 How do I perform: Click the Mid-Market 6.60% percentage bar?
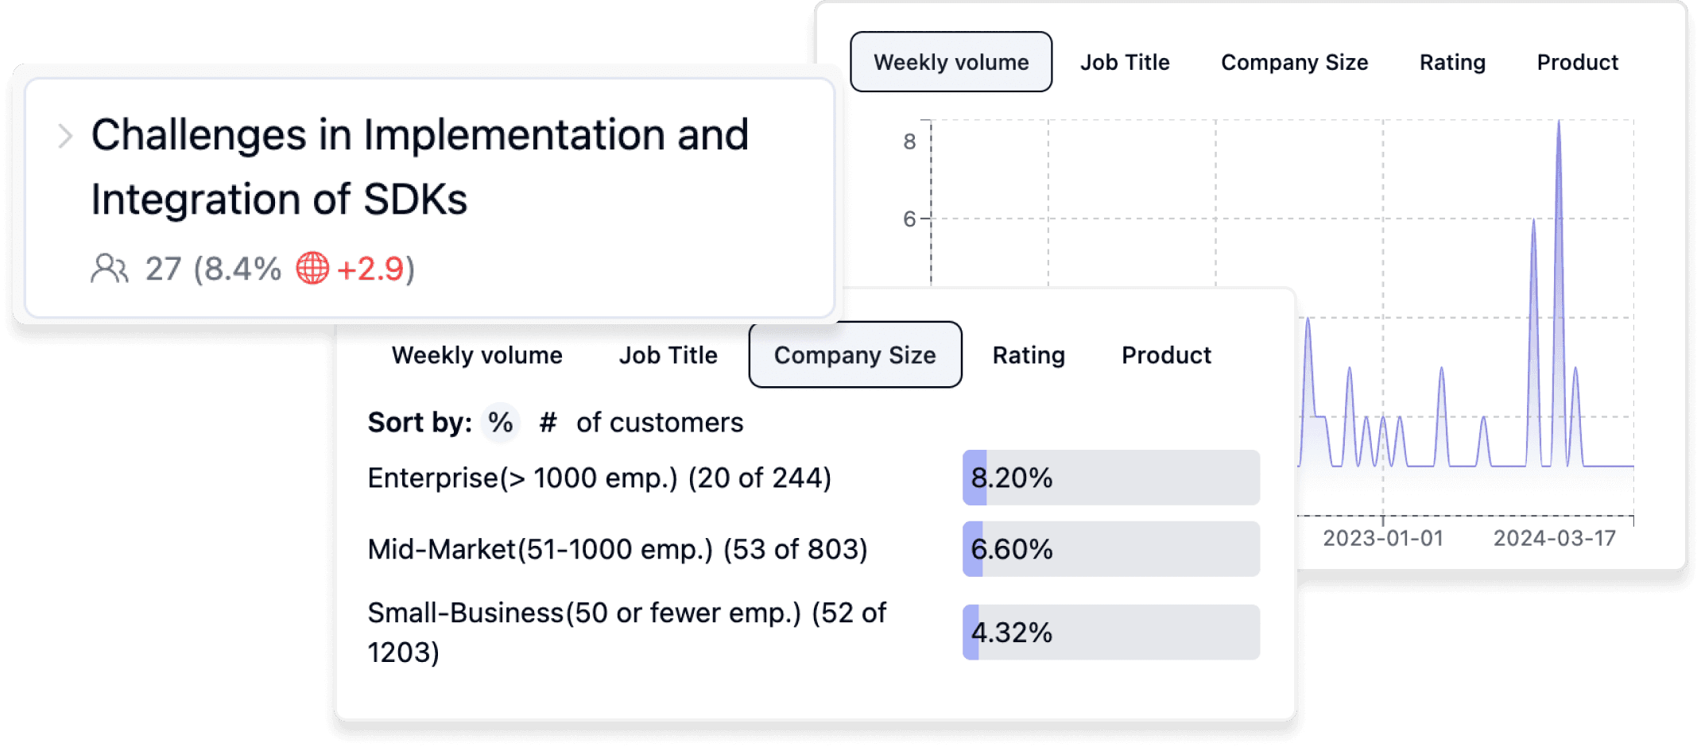(1111, 548)
